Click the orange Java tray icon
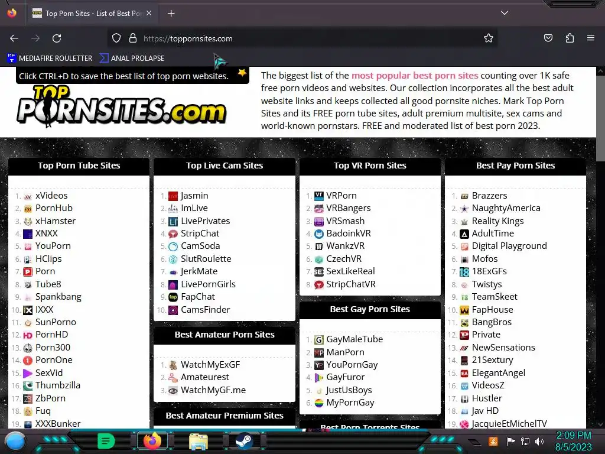The image size is (605, 454). (493, 441)
